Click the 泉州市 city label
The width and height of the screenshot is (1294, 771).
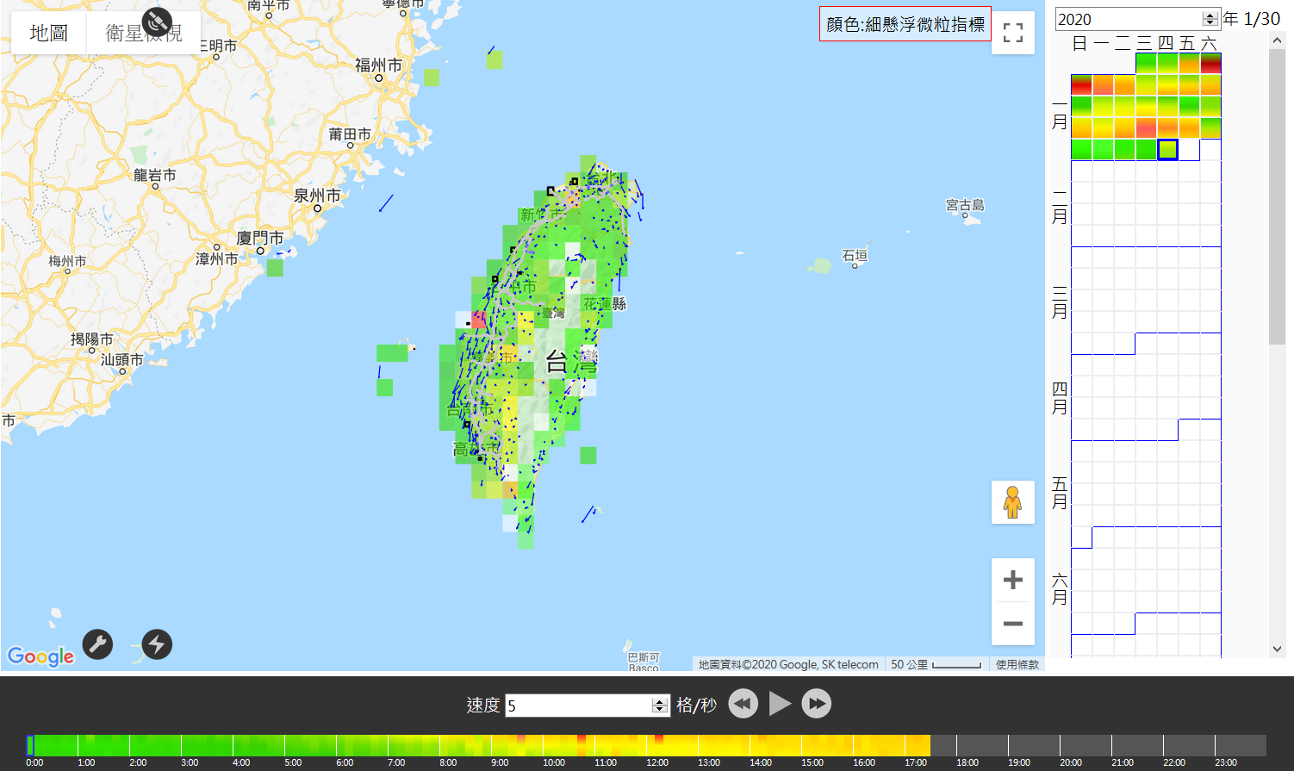point(317,196)
